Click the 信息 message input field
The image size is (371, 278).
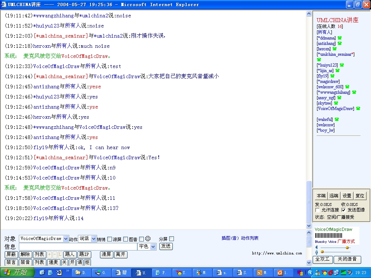78,247
